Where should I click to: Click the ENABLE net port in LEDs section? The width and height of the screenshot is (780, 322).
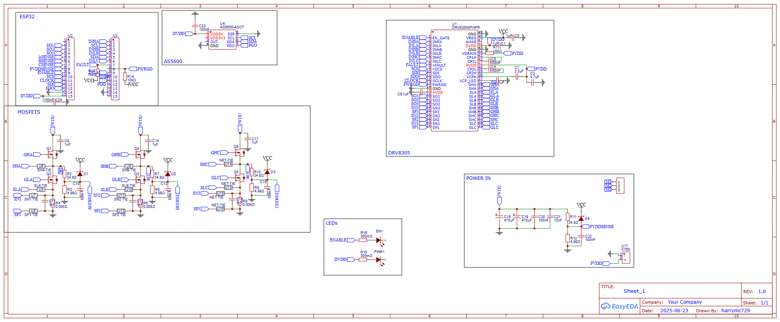(x=342, y=240)
